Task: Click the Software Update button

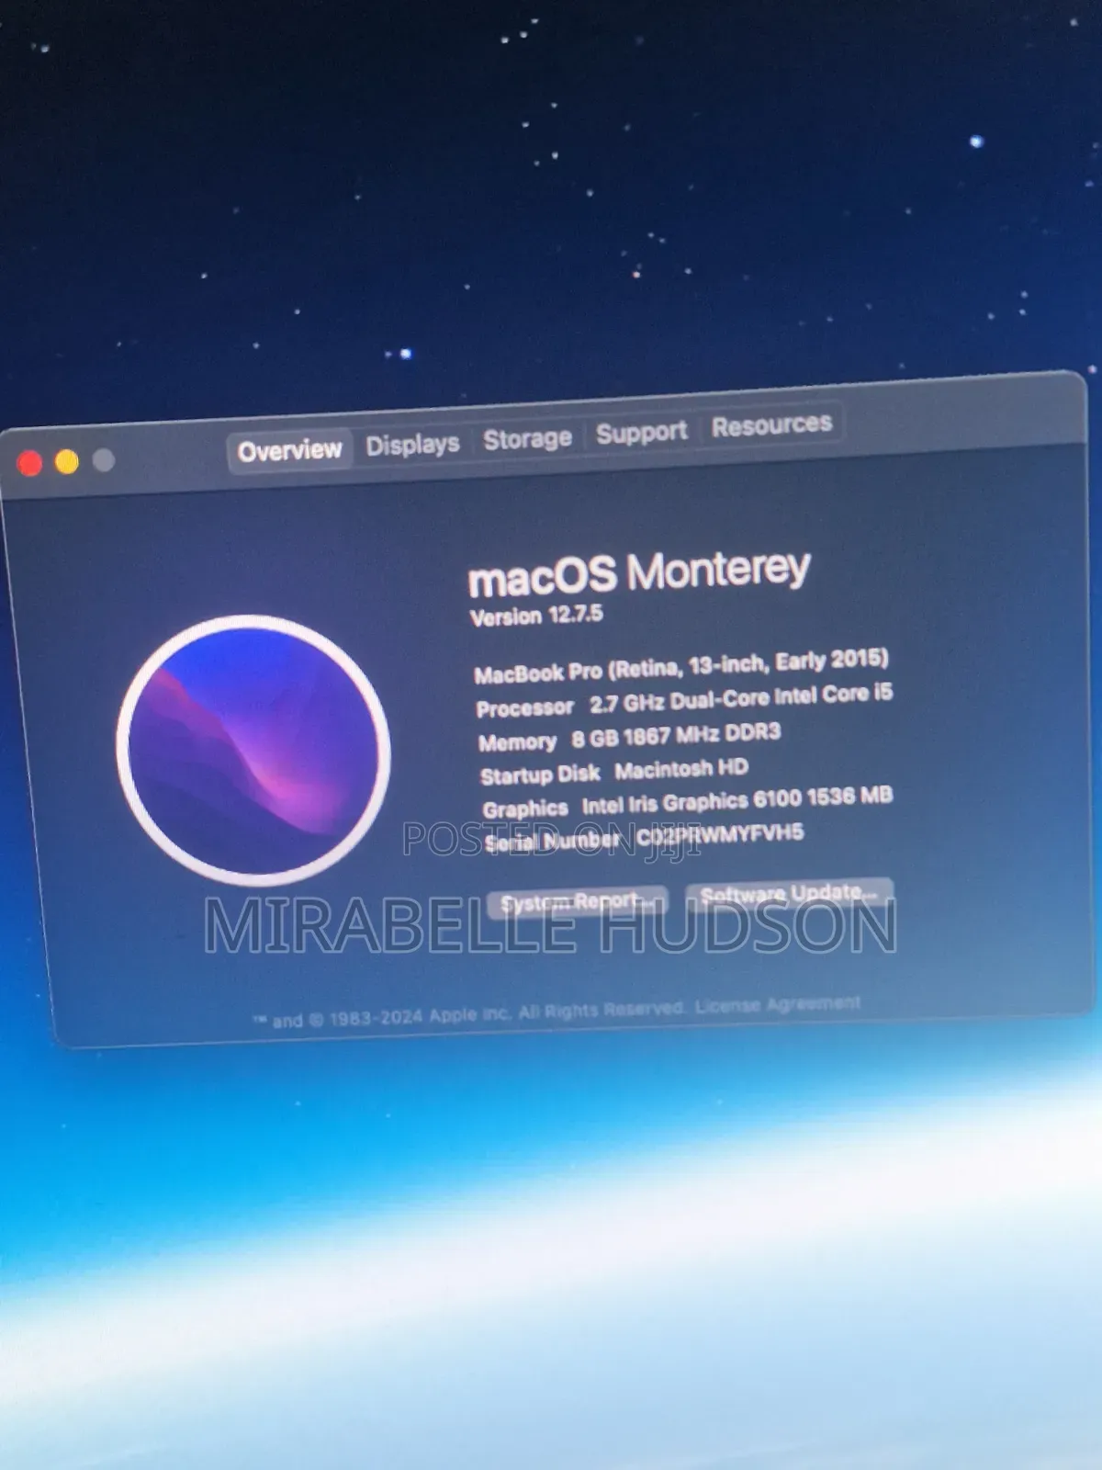Action: (789, 893)
